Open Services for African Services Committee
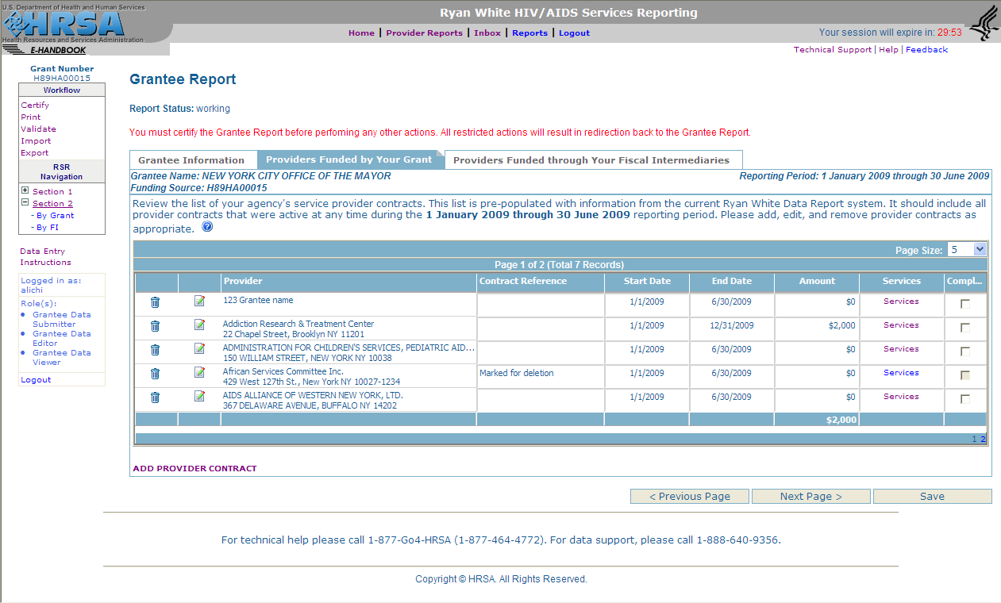The width and height of the screenshot is (1001, 603). 901,373
